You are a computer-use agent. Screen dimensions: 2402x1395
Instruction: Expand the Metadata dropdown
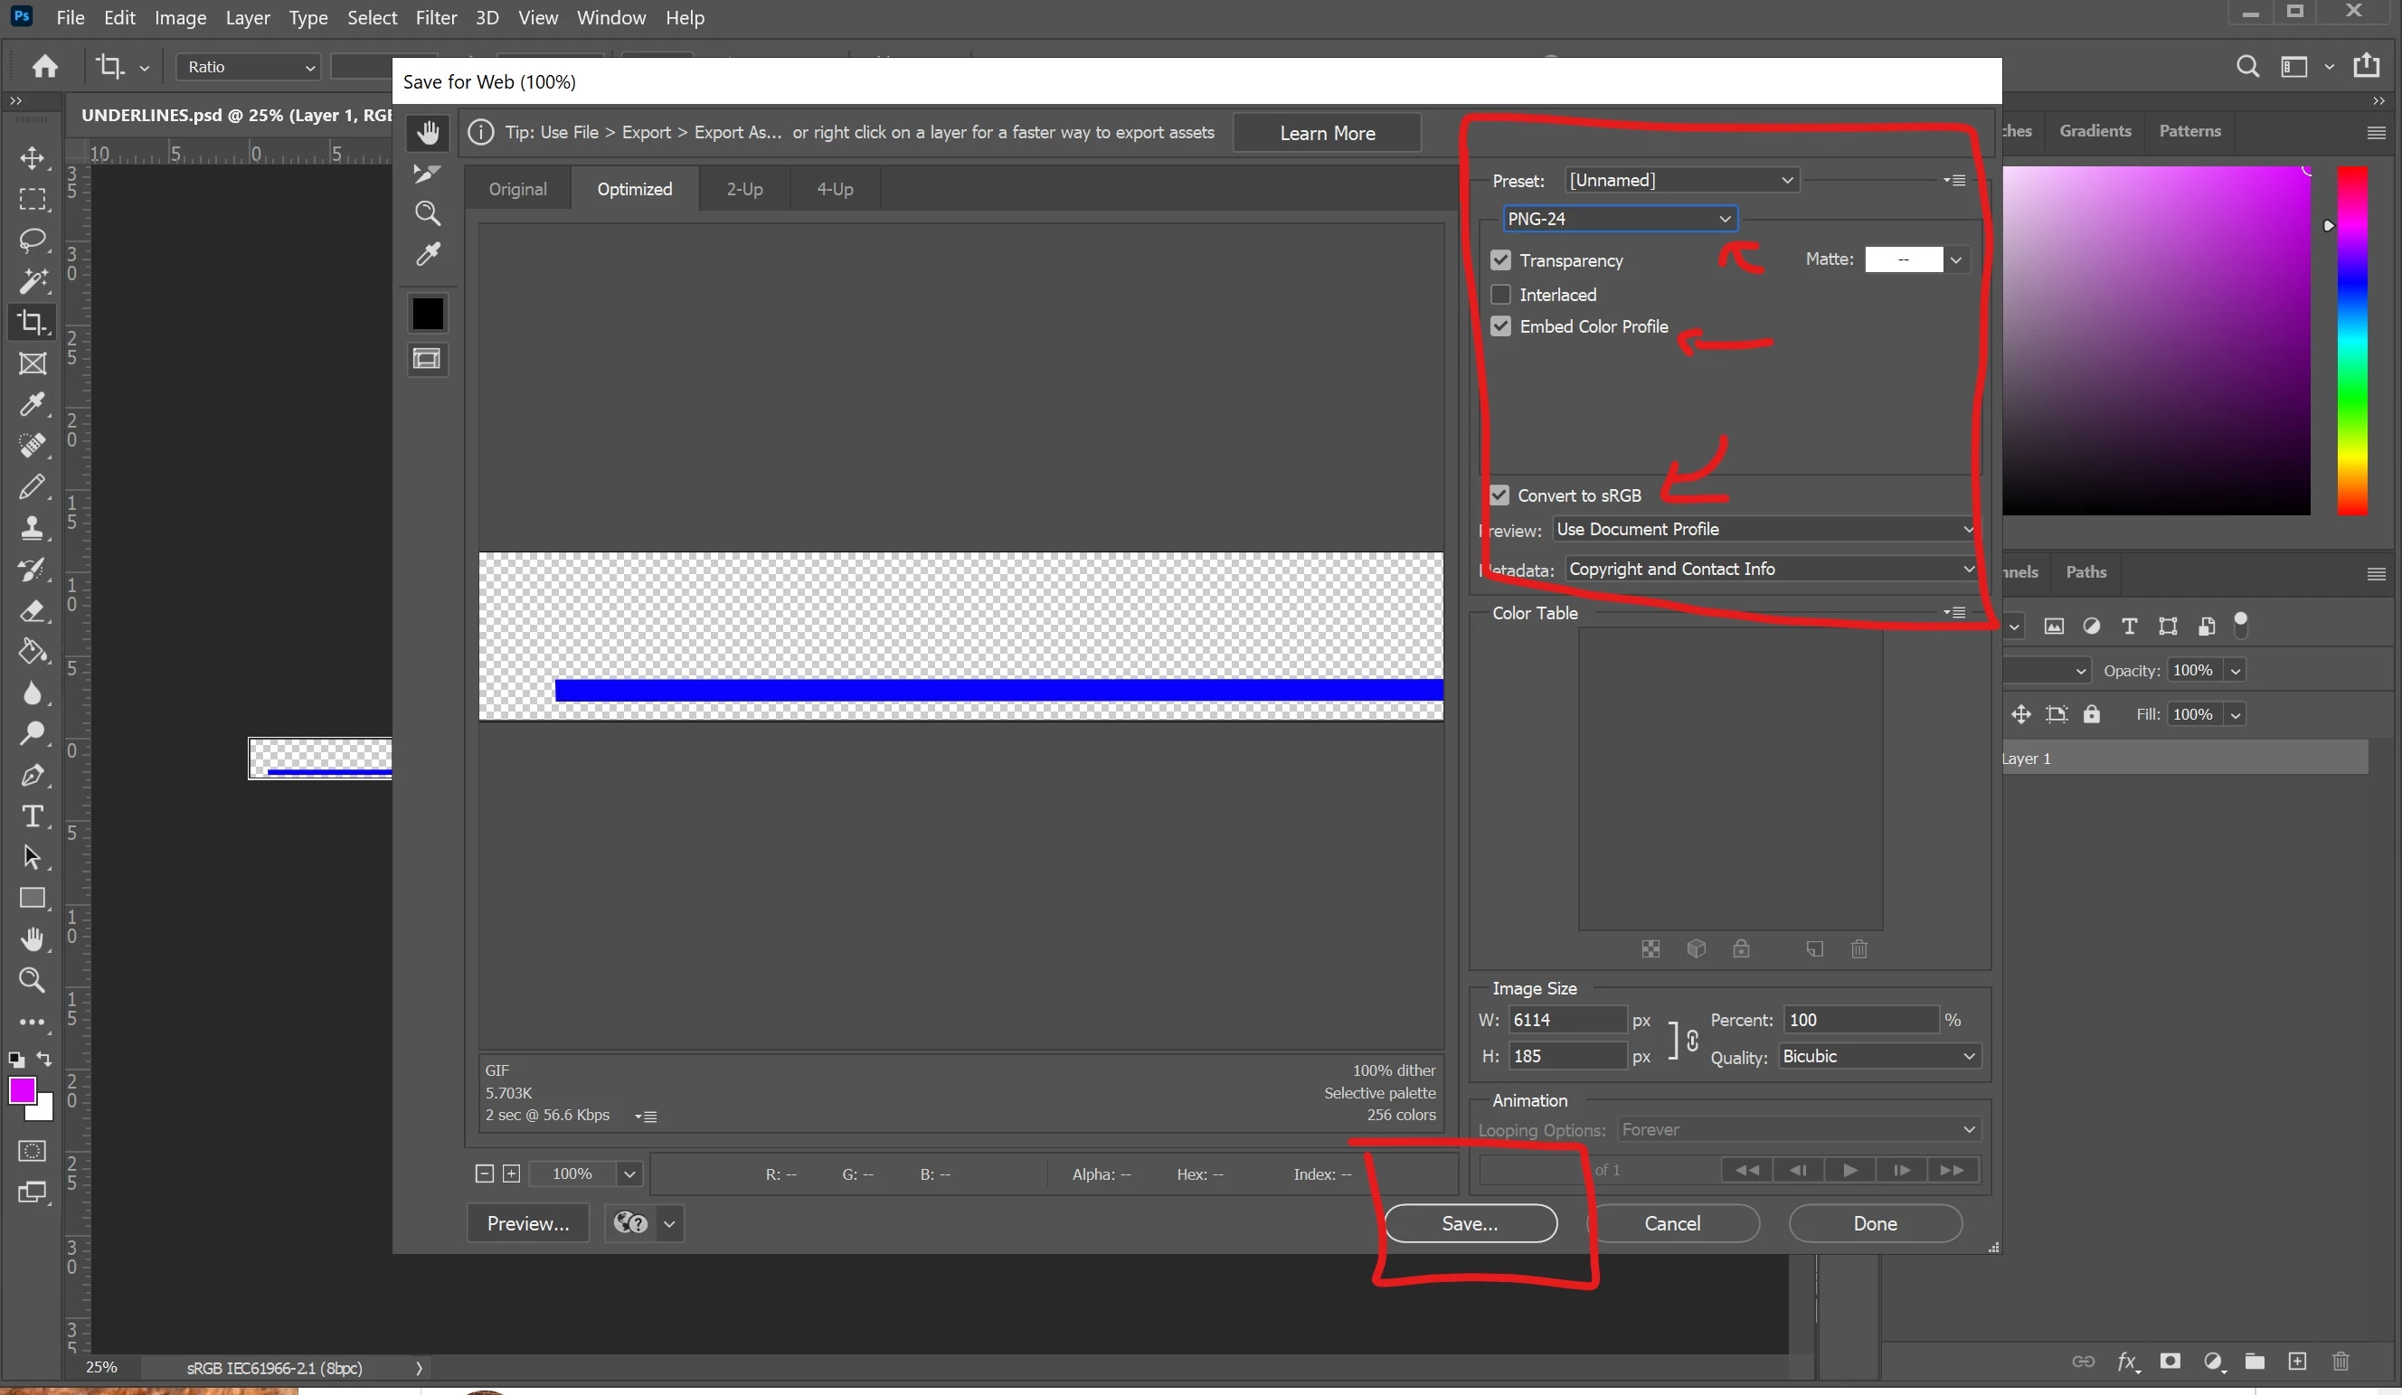[1769, 569]
